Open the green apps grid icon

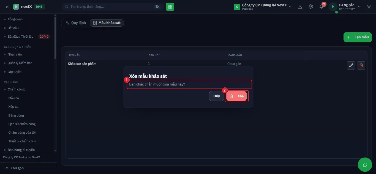170,7
